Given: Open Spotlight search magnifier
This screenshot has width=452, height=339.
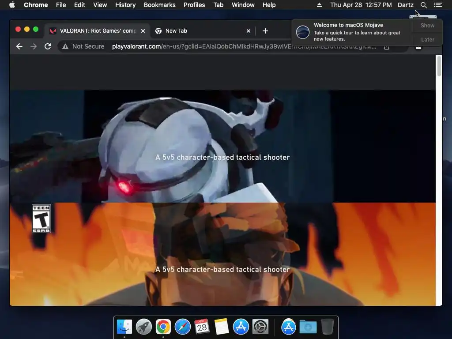Looking at the screenshot, I should [x=423, y=5].
